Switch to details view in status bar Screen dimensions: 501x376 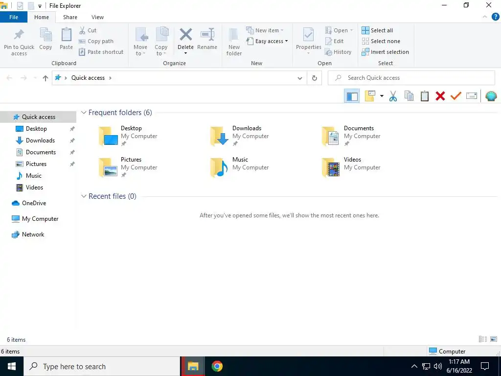(483, 339)
